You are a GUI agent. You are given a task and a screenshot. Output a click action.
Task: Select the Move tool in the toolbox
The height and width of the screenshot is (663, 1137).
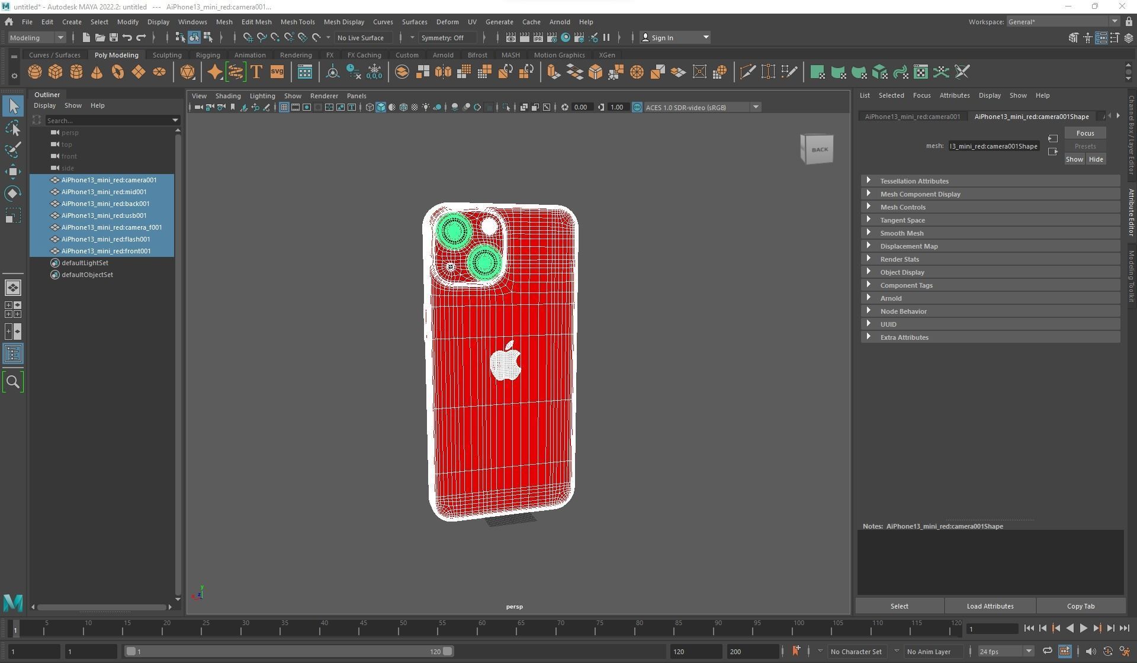coord(13,172)
